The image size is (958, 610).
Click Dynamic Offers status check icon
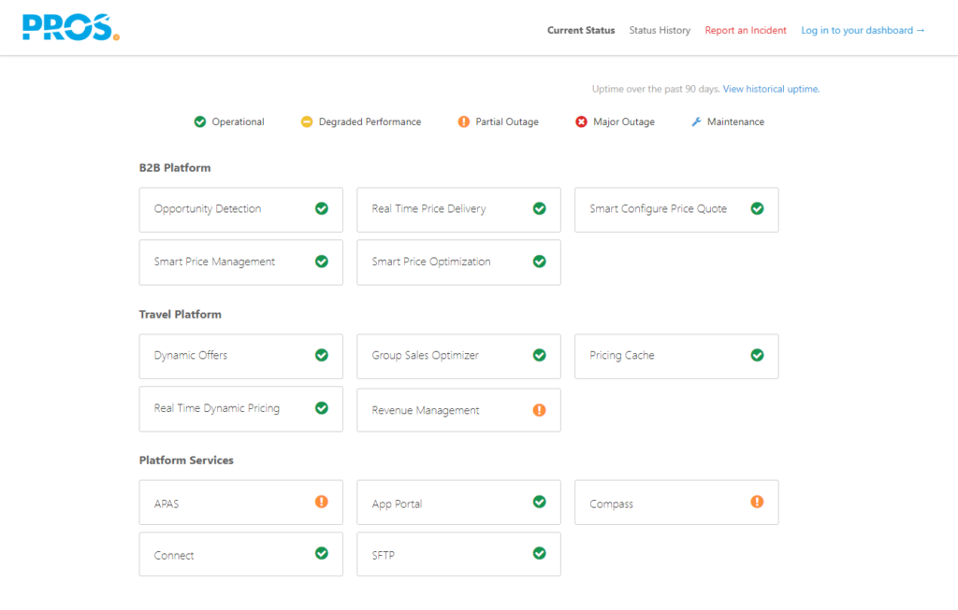(322, 355)
